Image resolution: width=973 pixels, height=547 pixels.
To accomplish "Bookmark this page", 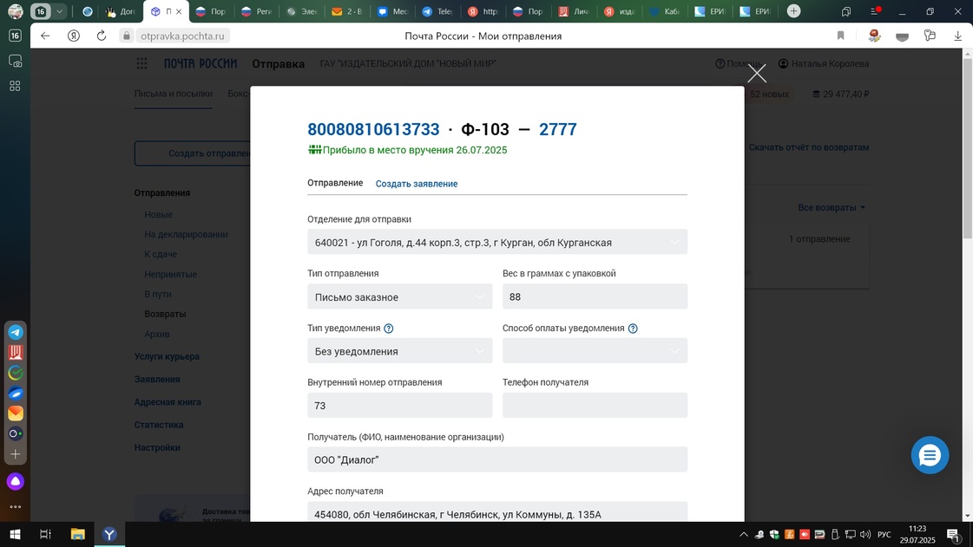I will tap(841, 36).
